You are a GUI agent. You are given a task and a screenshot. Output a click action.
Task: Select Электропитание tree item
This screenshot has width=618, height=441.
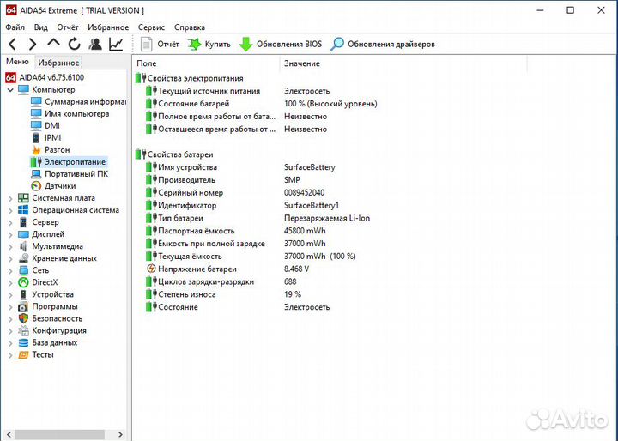pos(68,161)
